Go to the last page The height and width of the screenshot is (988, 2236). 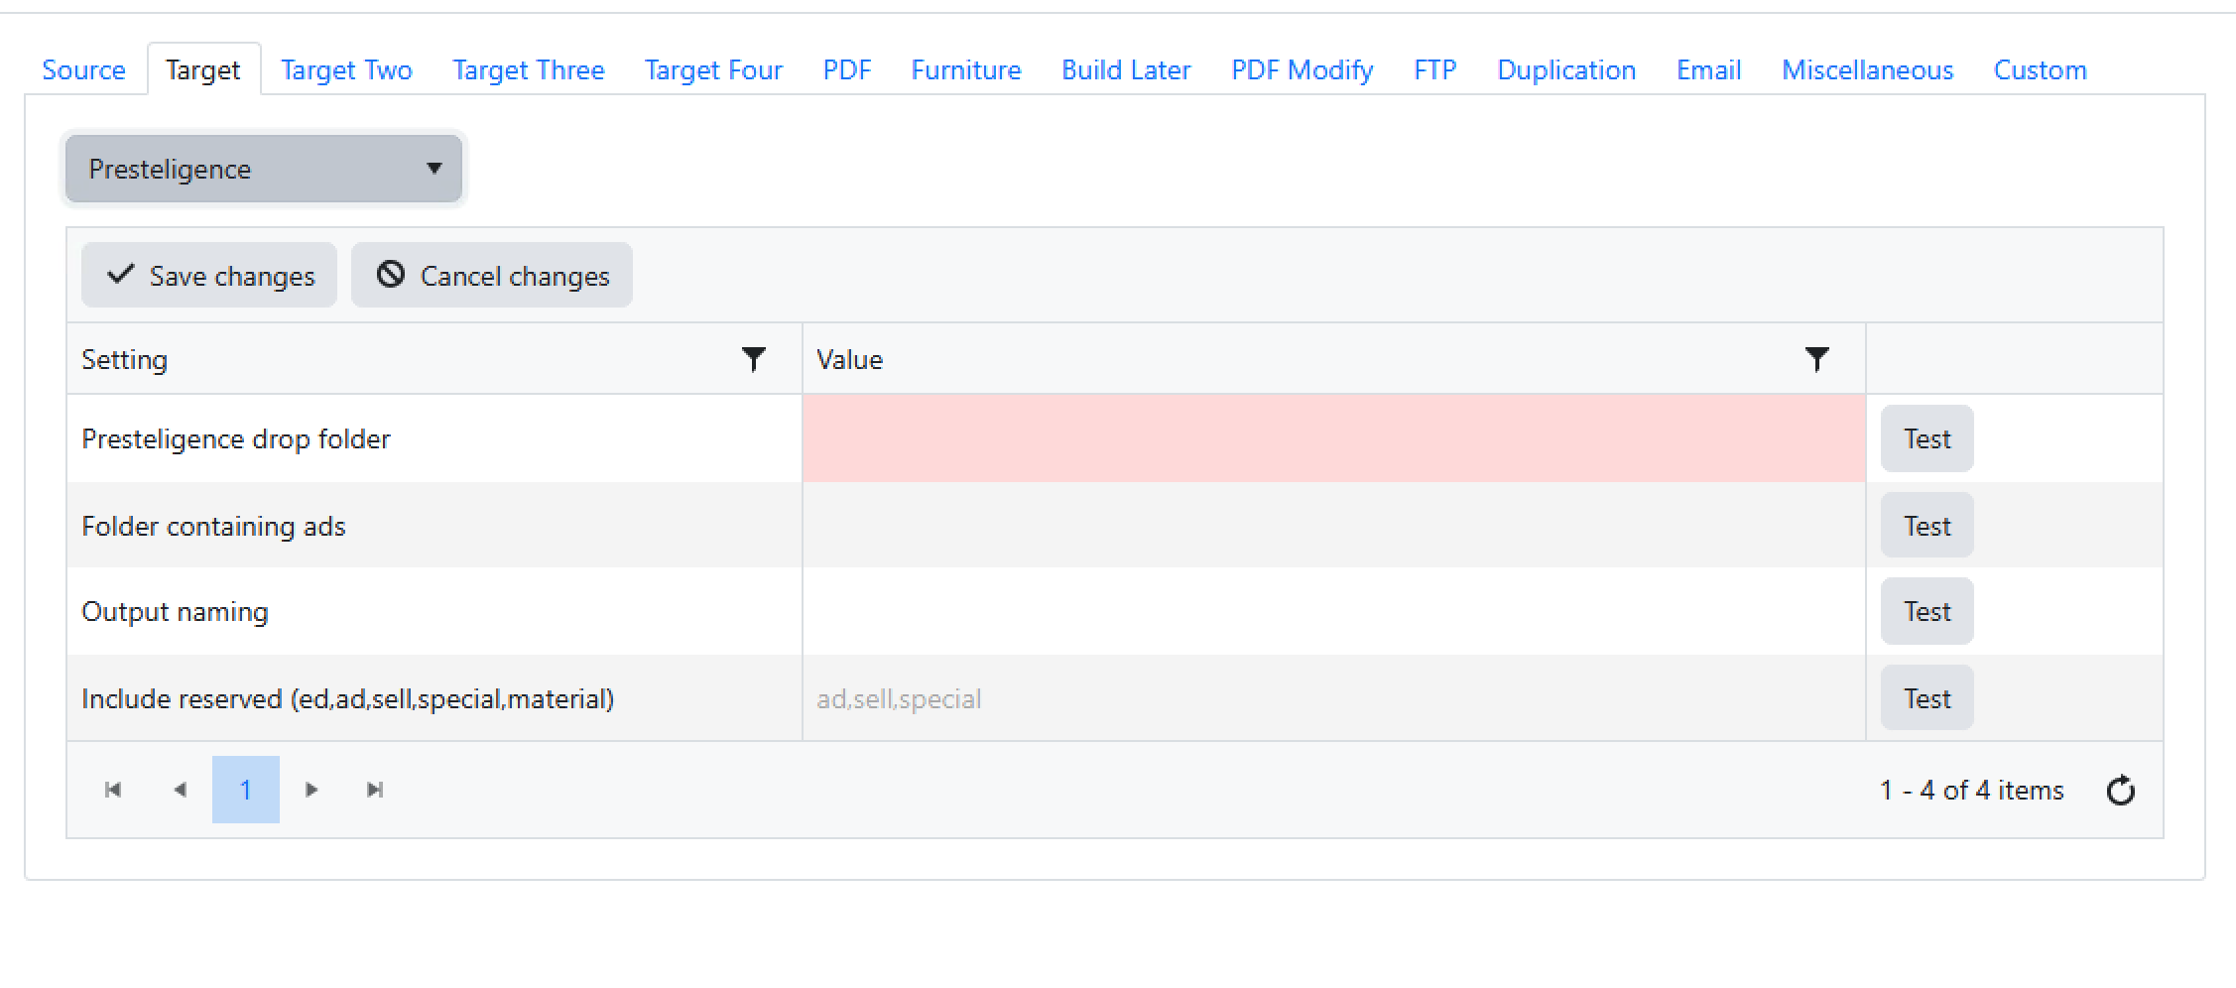coord(375,790)
